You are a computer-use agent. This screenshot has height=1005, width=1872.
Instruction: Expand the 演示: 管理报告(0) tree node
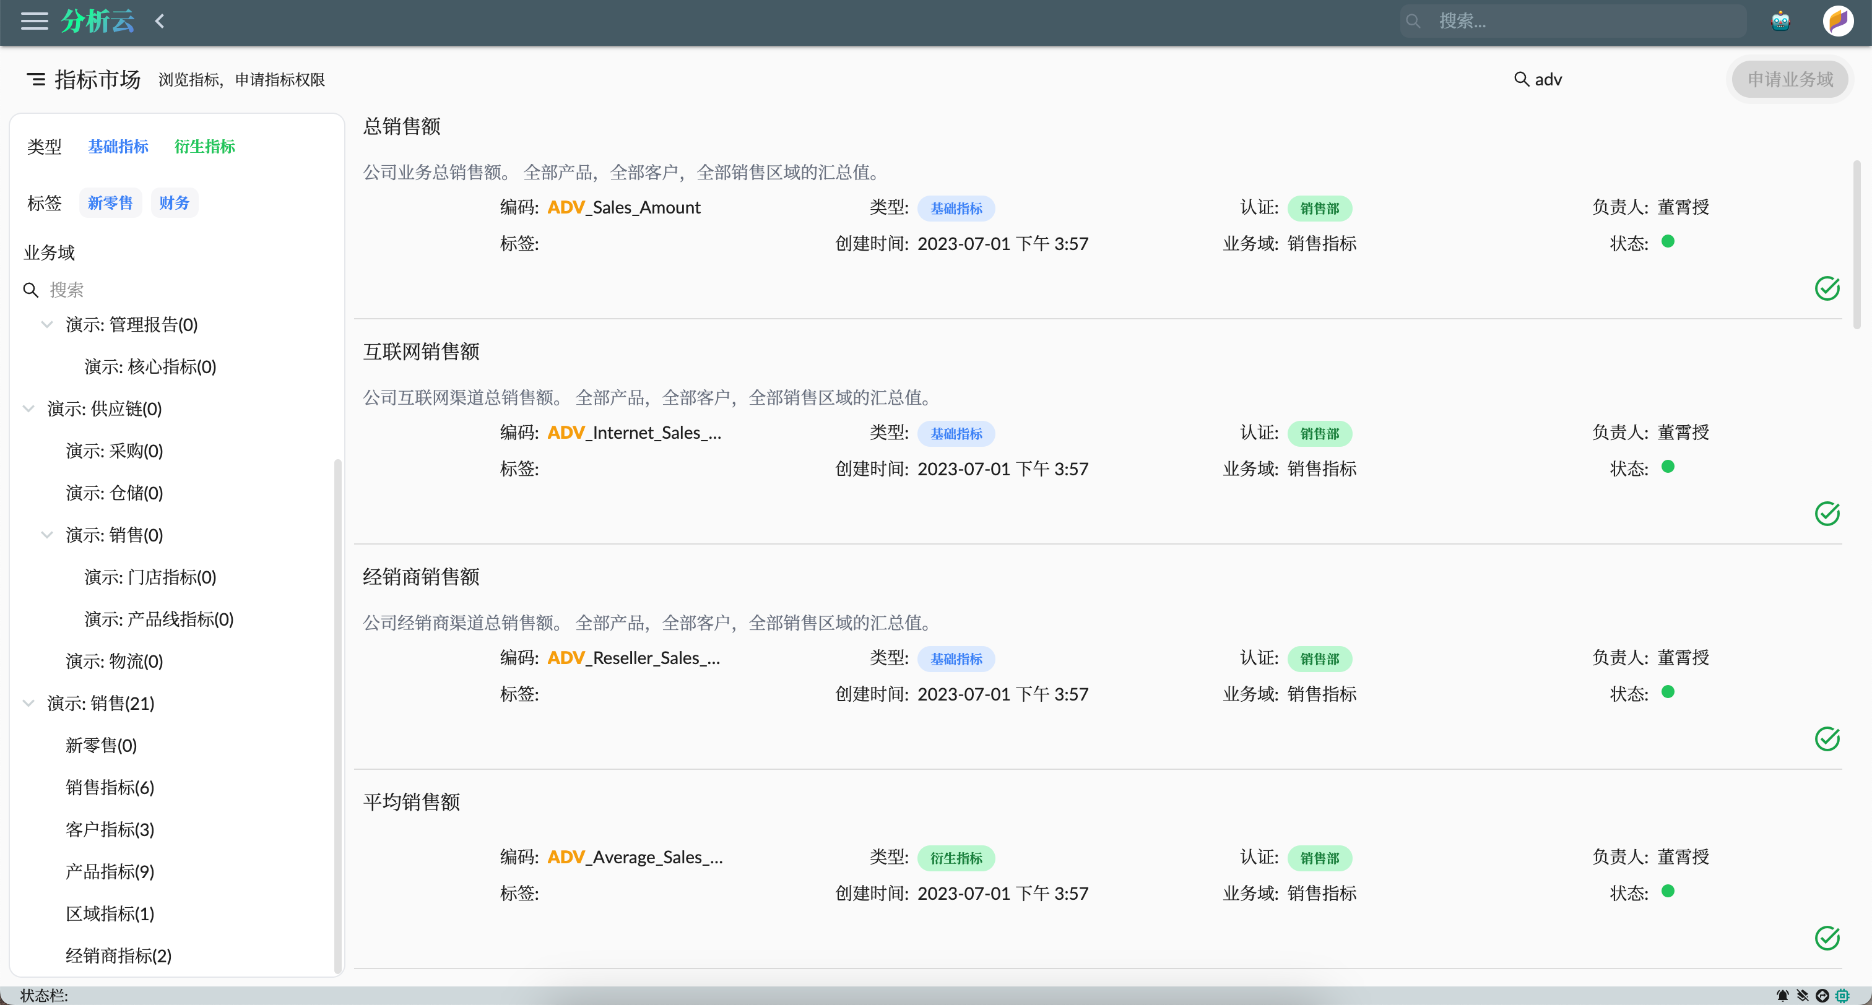pos(46,324)
